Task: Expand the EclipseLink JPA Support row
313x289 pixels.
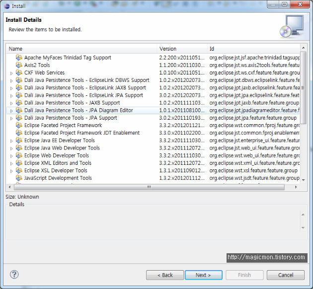Action: [x=11, y=96]
